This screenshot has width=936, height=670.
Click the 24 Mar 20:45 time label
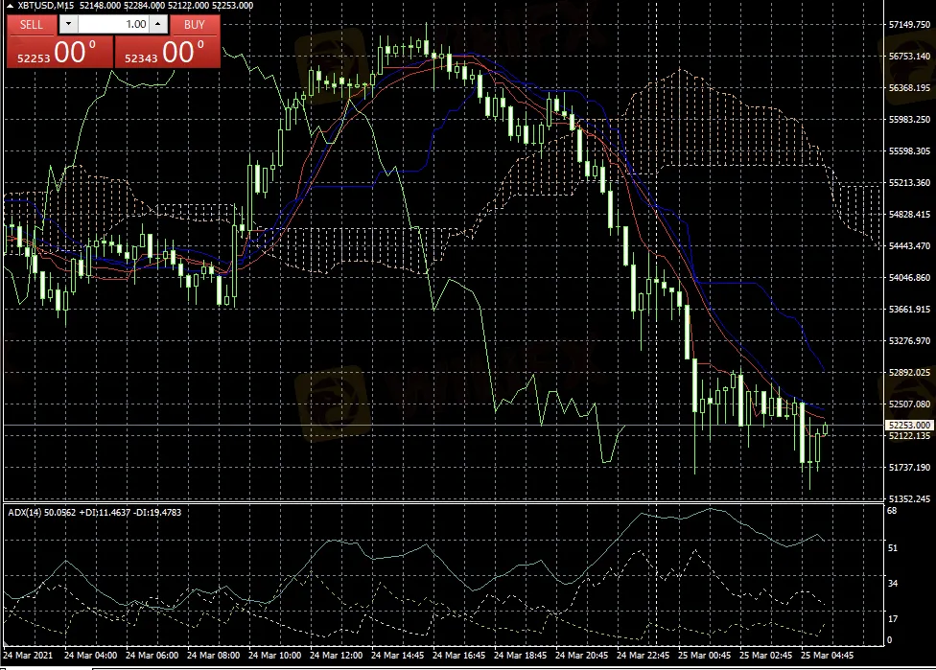581,655
